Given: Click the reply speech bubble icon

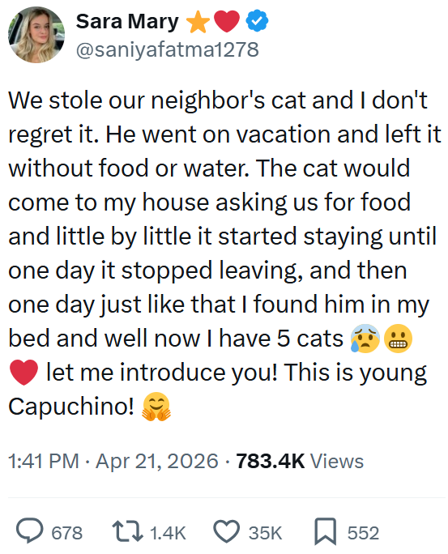Looking at the screenshot, I should (x=30, y=531).
